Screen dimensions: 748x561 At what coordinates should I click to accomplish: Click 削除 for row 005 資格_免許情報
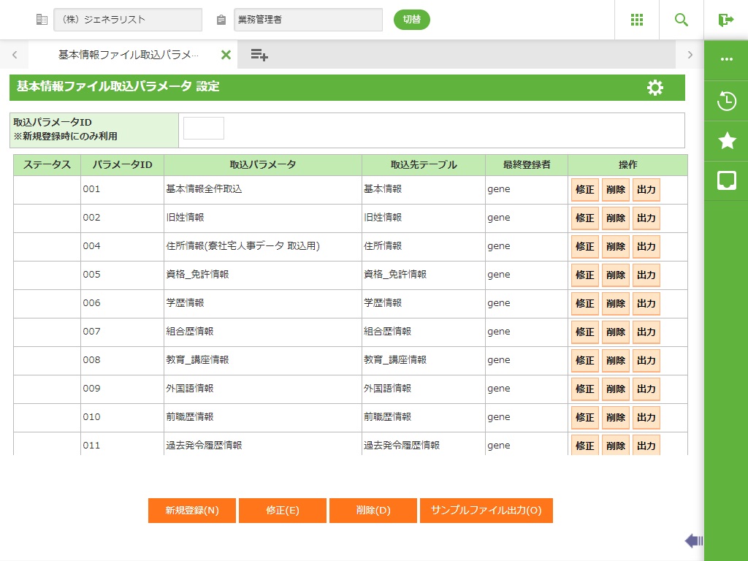tap(615, 275)
